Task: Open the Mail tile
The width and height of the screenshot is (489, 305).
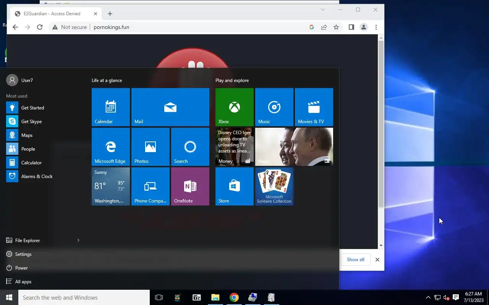Action: 170,107
